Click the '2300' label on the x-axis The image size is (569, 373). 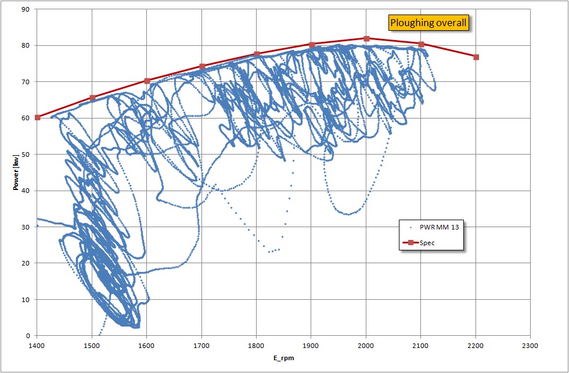530,345
